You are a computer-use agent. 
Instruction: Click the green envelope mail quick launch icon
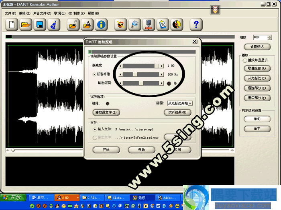click(70, 206)
